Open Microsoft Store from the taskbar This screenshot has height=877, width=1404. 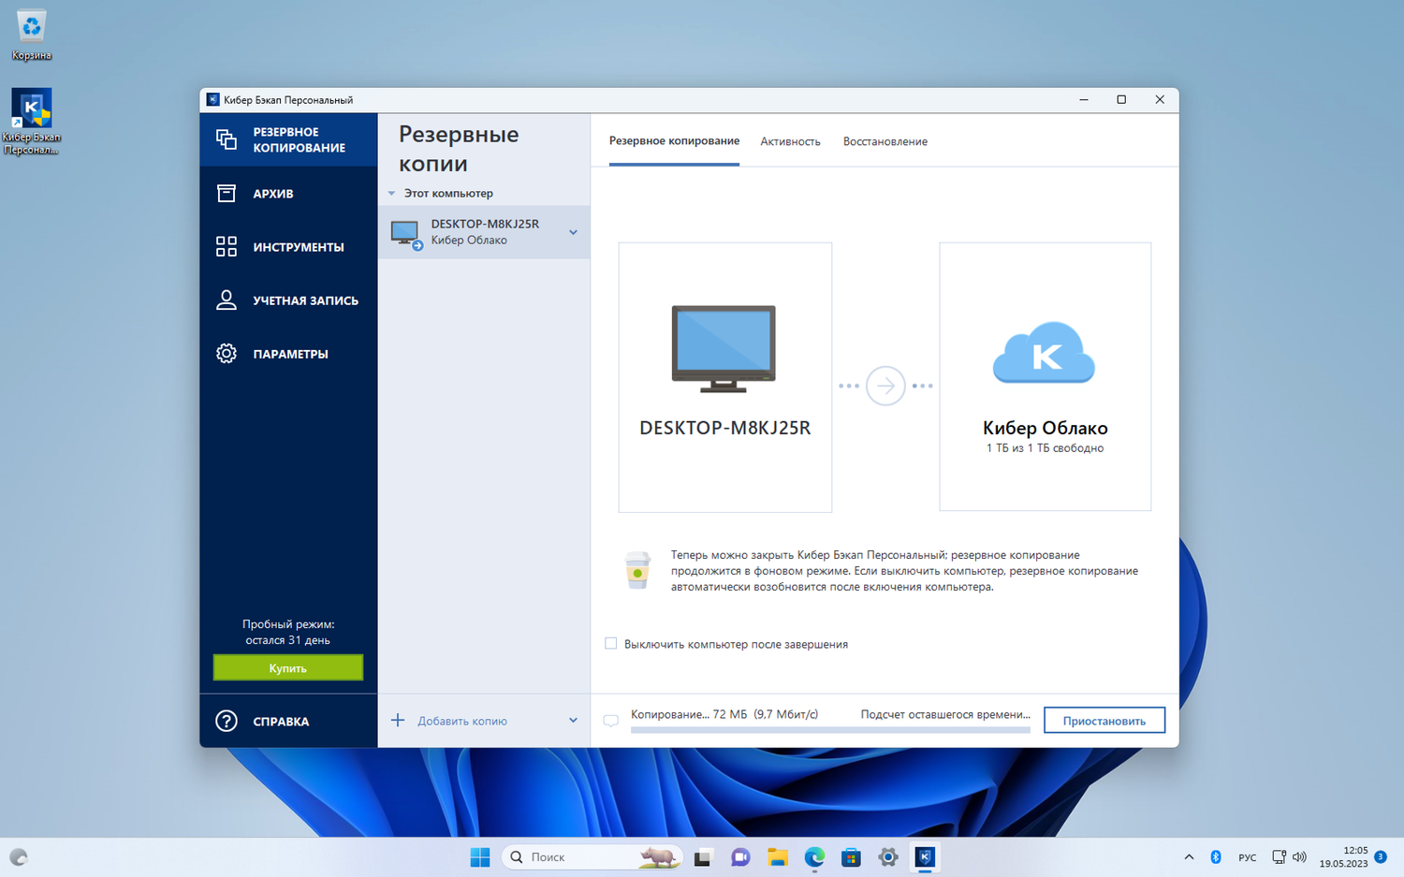pyautogui.click(x=851, y=857)
